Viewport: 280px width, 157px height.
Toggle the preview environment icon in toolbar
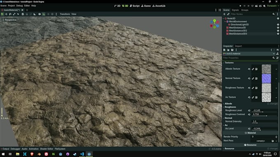click(x=52, y=14)
